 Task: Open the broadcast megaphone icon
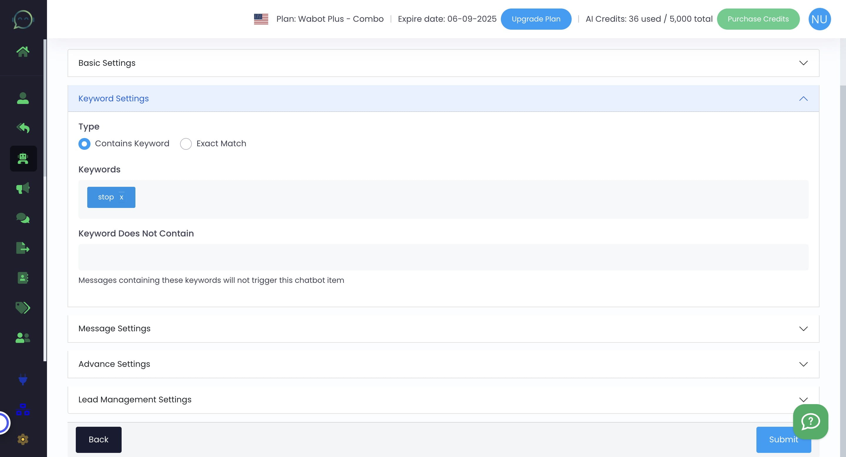click(x=23, y=188)
